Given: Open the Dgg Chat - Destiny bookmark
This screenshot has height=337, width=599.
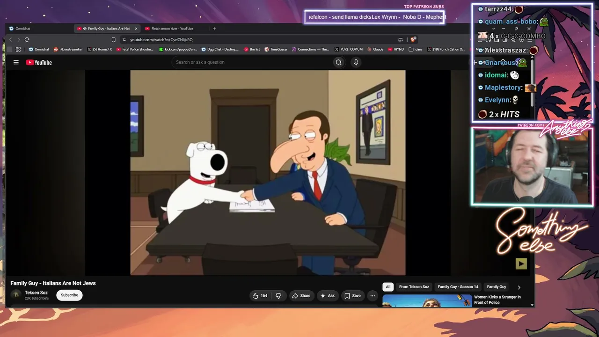Looking at the screenshot, I should pyautogui.click(x=220, y=49).
